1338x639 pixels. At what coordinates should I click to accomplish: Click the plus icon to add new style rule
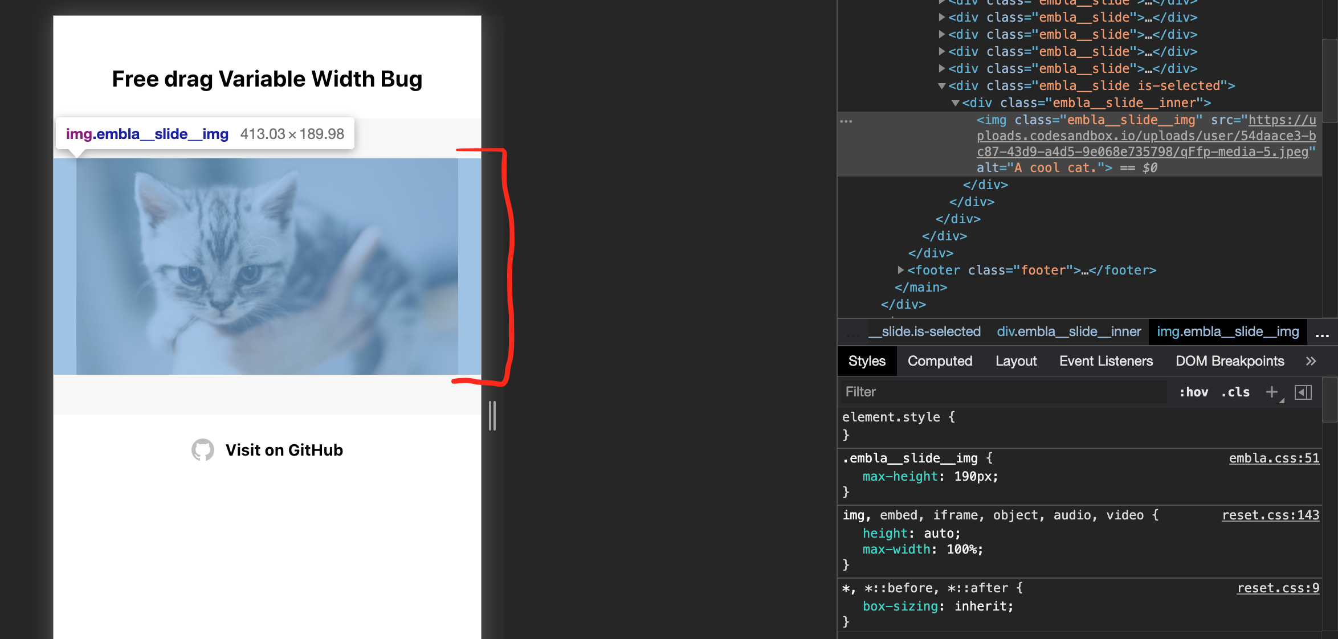point(1272,391)
